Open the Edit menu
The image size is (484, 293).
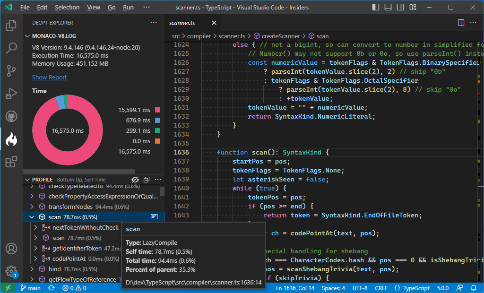pos(42,7)
